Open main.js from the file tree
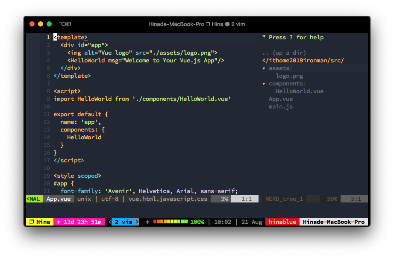Viewport: 394px width, 258px height. (x=280, y=107)
